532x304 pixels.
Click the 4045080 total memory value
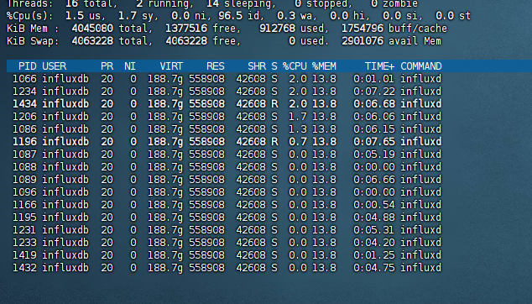pos(92,29)
